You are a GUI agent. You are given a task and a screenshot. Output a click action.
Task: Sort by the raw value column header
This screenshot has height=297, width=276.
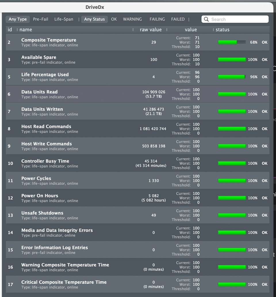click(151, 29)
